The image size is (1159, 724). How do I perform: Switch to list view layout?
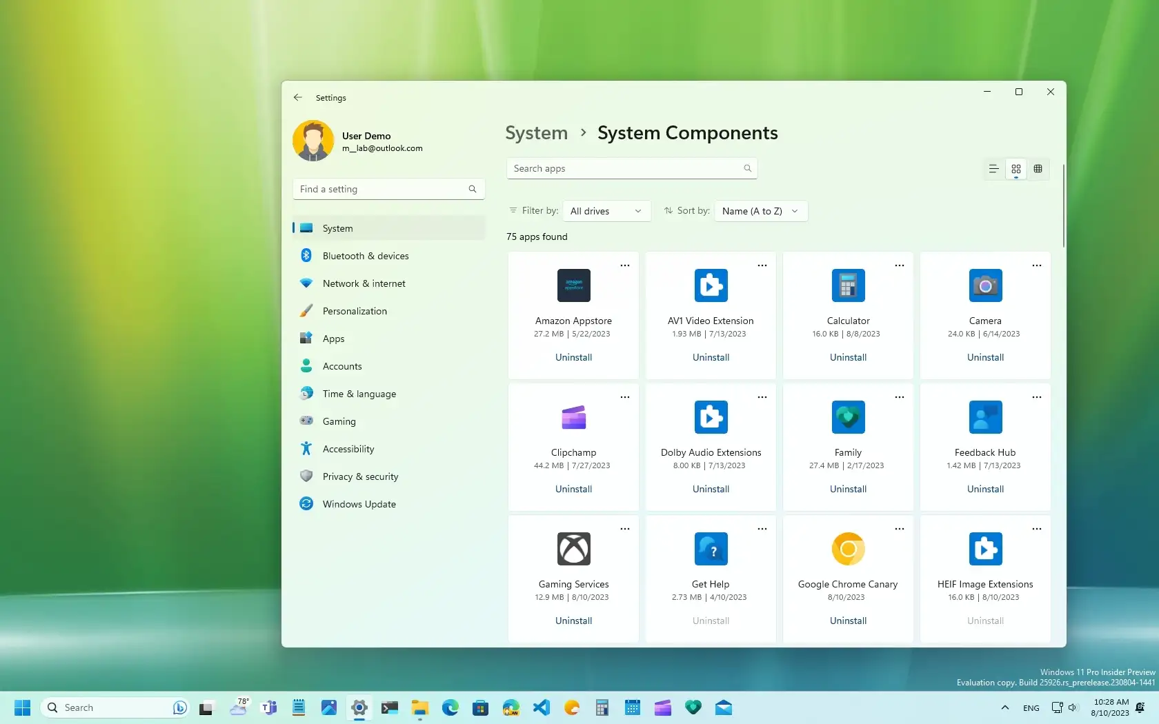coord(992,169)
